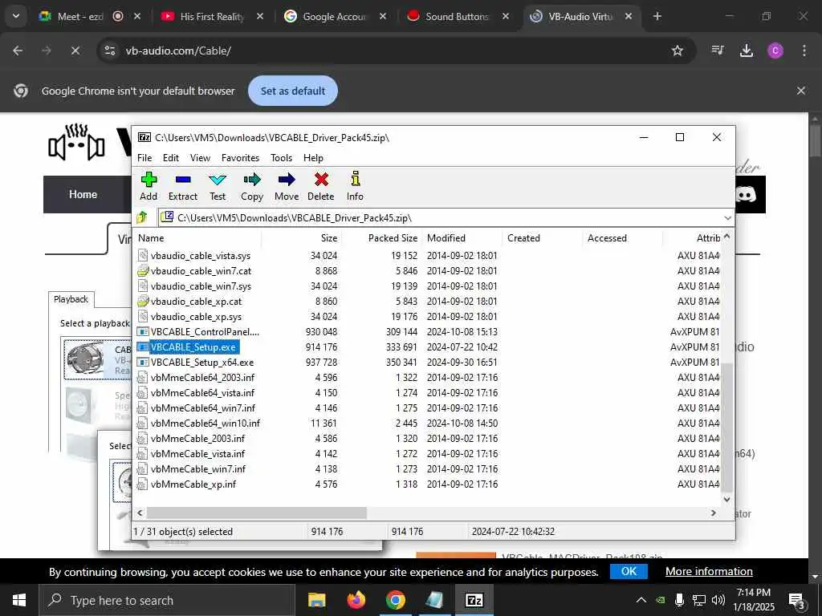Select vbaudio_cable_vista.sys file
Viewport: 822px width, 616px height.
coord(200,256)
